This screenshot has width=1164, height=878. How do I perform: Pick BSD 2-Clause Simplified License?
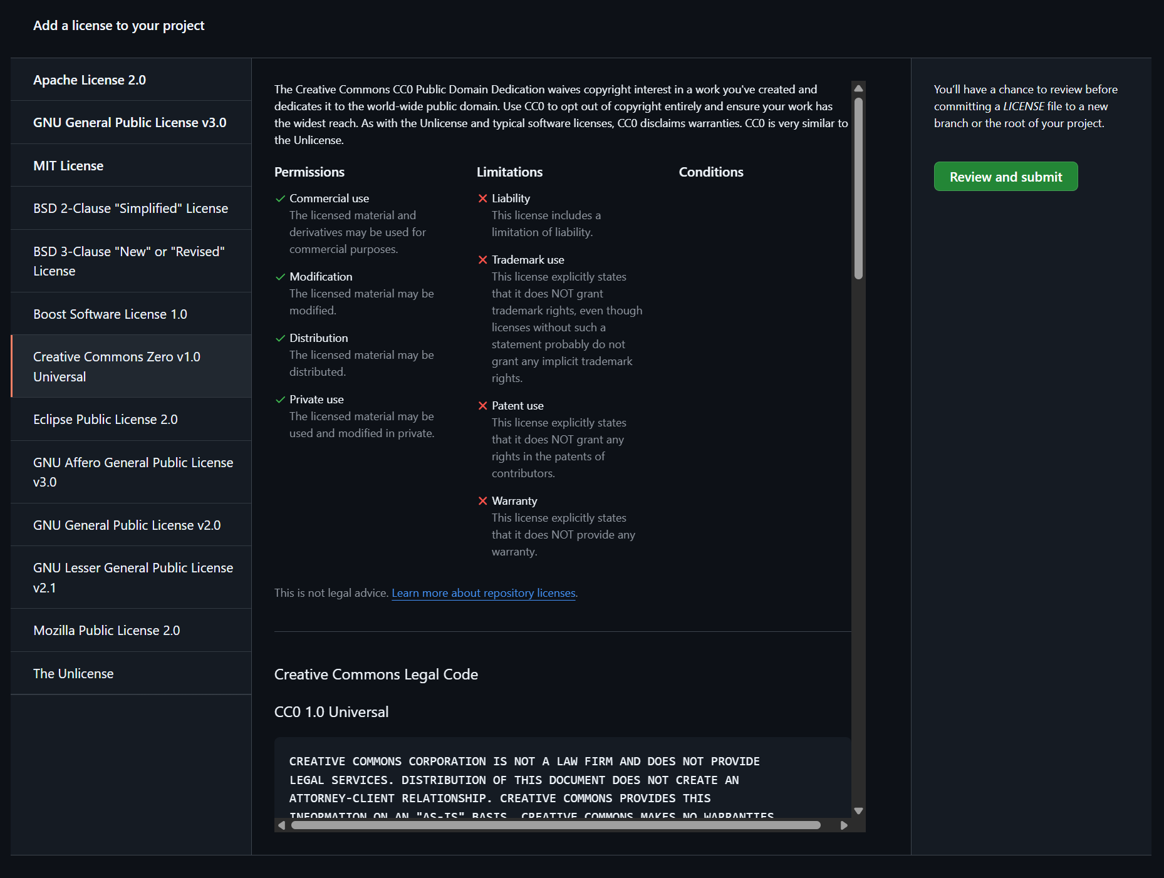[131, 209]
